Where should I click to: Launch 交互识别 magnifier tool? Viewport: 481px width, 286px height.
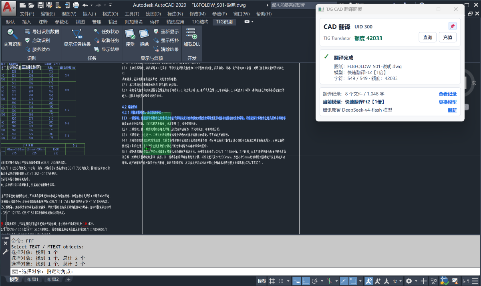[x=12, y=38]
